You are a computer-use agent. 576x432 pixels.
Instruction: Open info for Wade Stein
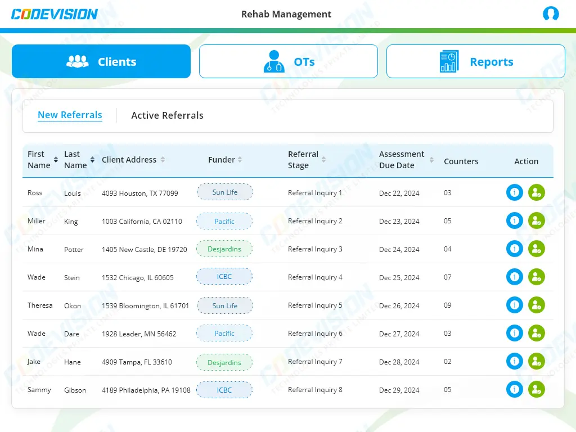click(x=514, y=277)
